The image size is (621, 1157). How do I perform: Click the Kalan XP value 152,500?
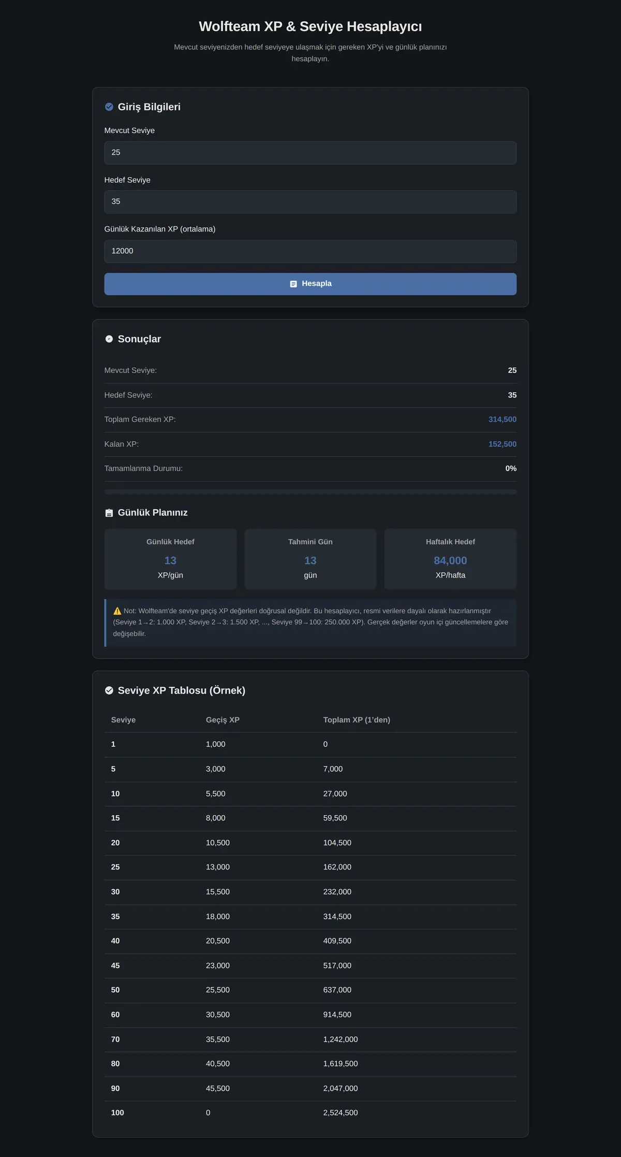click(502, 444)
